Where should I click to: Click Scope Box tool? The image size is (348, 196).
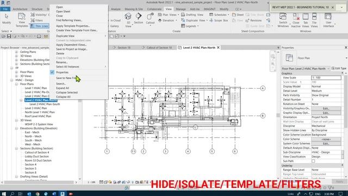[219, 21]
